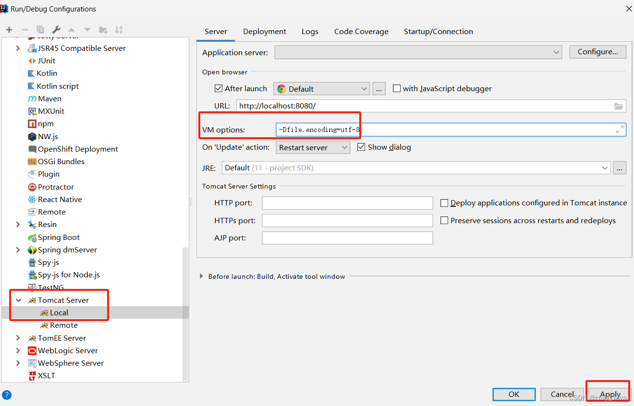The height and width of the screenshot is (406, 634).
Task: Click the Spring Boot icon
Action: [32, 238]
